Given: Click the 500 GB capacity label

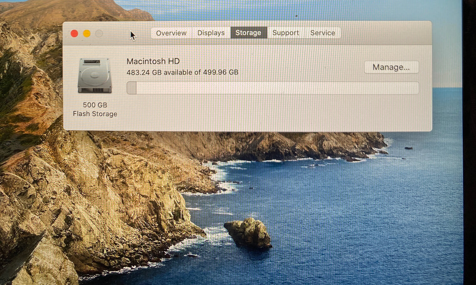Looking at the screenshot, I should [x=95, y=105].
